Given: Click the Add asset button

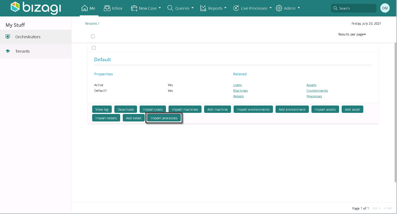Looking at the screenshot, I should click(x=352, y=109).
